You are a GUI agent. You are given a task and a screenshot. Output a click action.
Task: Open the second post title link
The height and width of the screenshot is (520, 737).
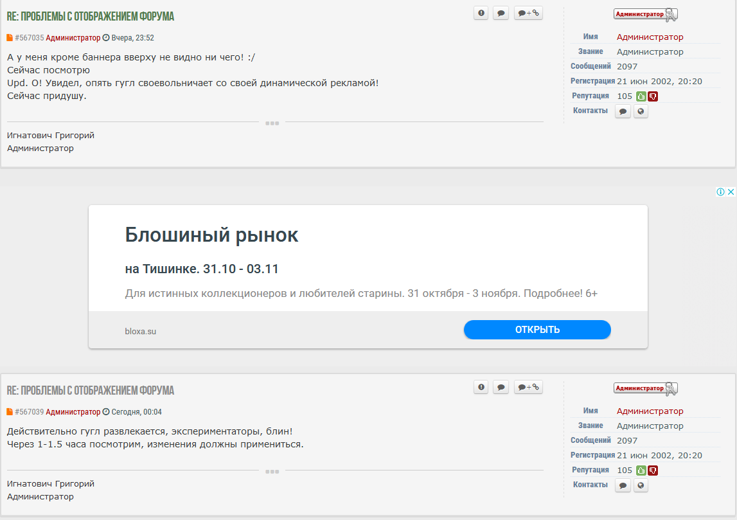(x=90, y=391)
